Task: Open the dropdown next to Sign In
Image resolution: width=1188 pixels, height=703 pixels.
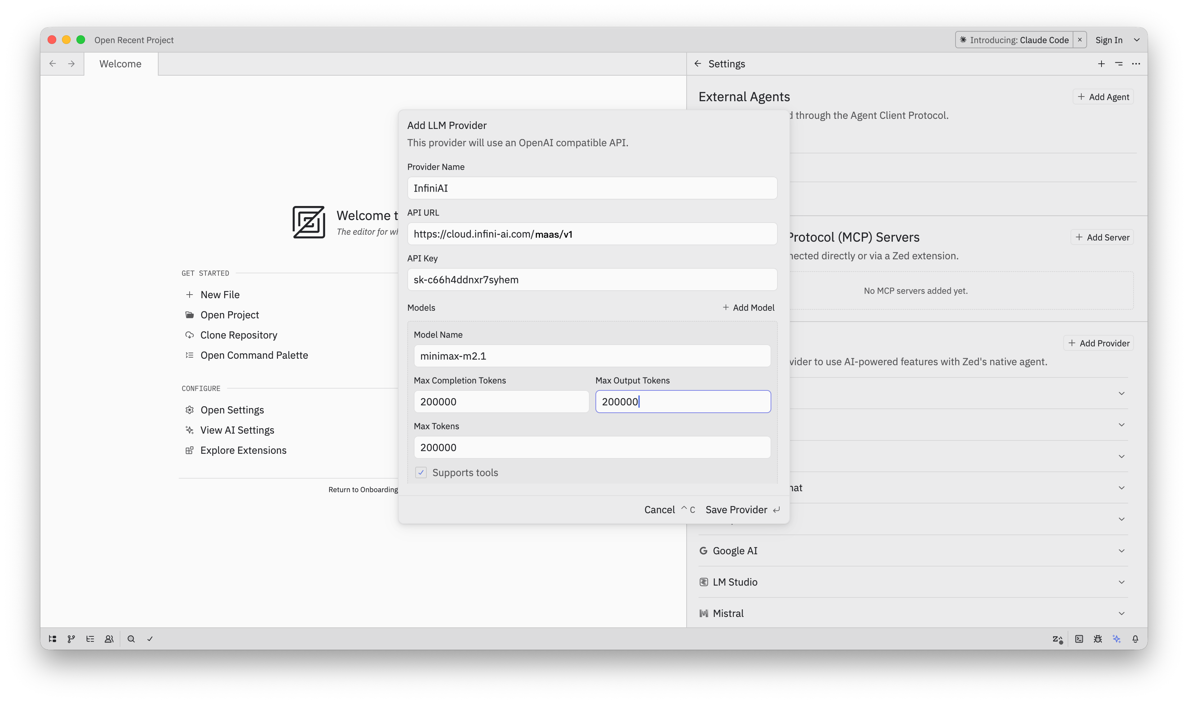Action: (1136, 40)
